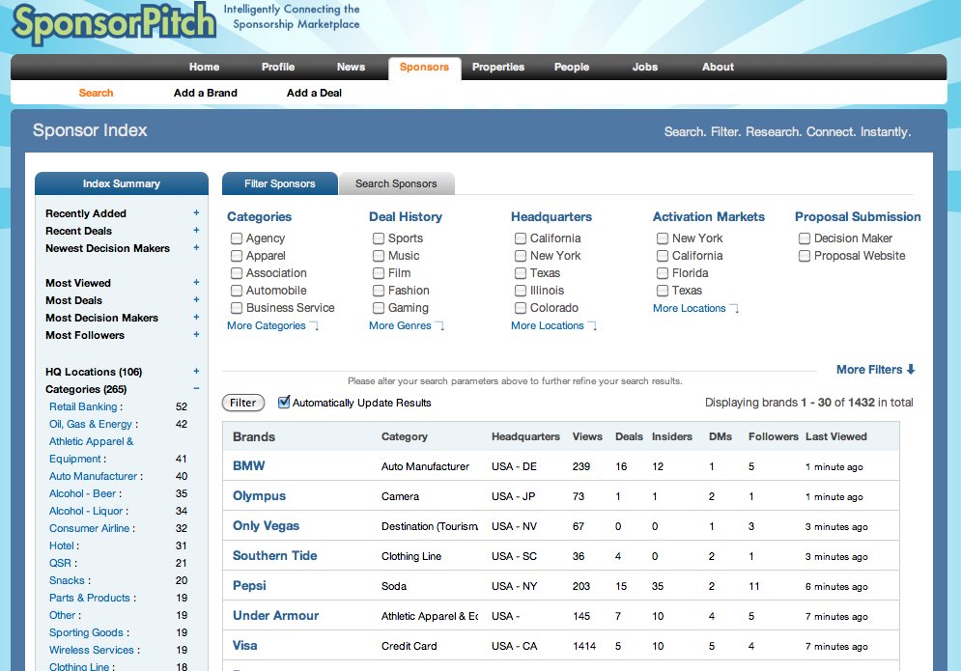This screenshot has width=961, height=671.
Task: Go to the About page
Action: click(718, 67)
